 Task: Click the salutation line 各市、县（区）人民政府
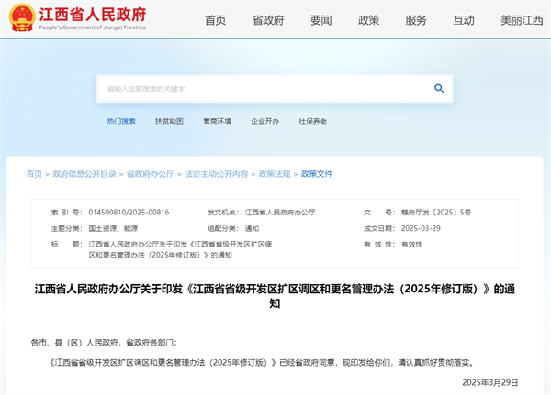click(104, 343)
